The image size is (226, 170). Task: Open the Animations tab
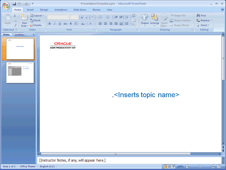tap(61, 10)
